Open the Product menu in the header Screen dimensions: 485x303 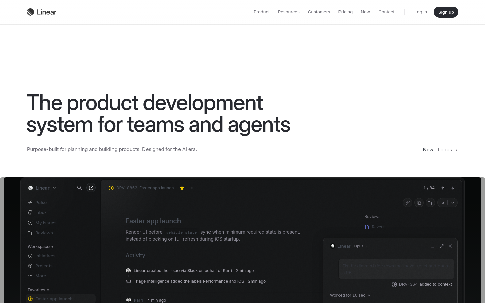click(262, 12)
